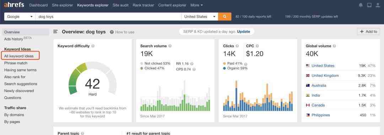Click the keyword input containing dog toys
This screenshot has height=135, width=384.
pyautogui.click(x=108, y=17)
